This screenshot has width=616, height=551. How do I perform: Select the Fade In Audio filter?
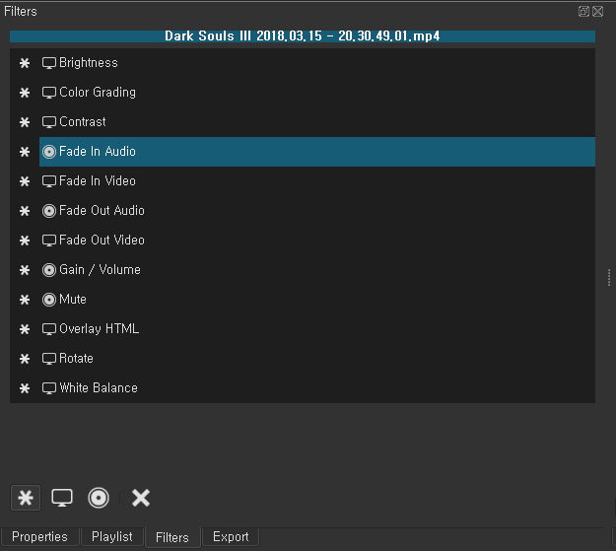tap(317, 152)
